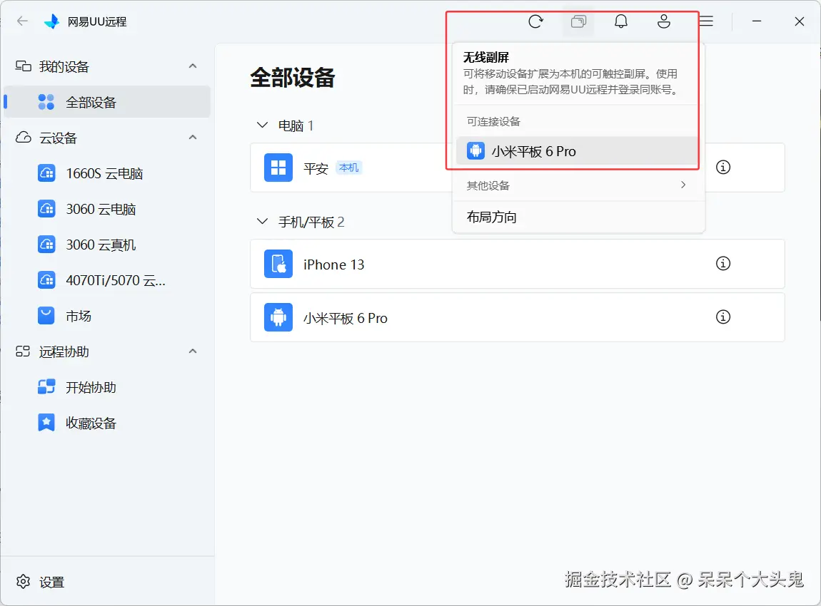Collapse the 远程协助 section chevron
This screenshot has width=821, height=606.
[193, 351]
